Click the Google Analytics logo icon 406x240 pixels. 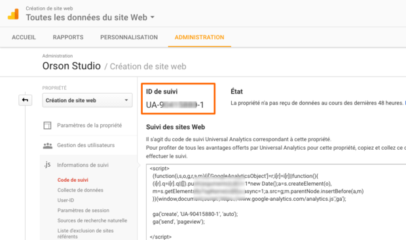point(13,14)
